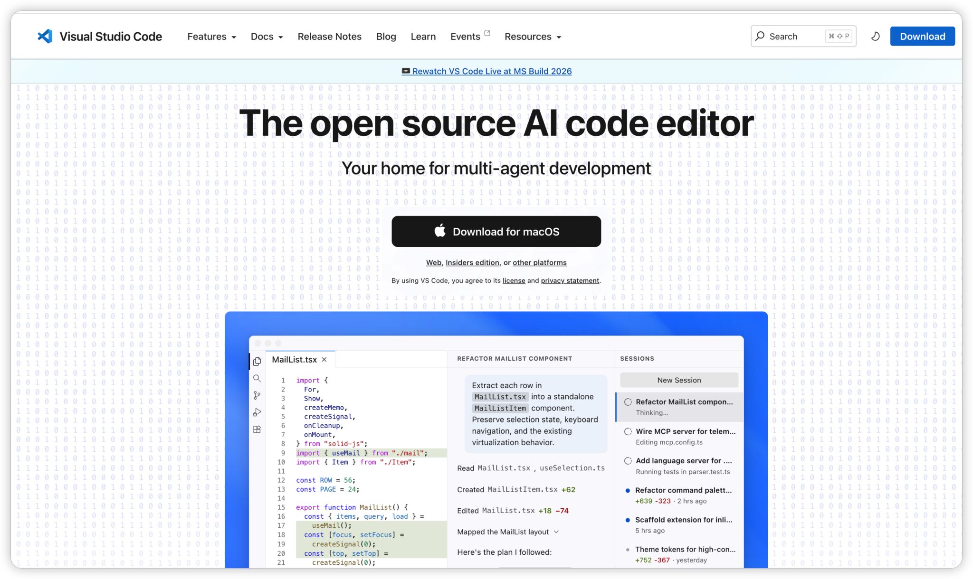Click the blue Download button in header
The image size is (973, 579).
coord(923,37)
